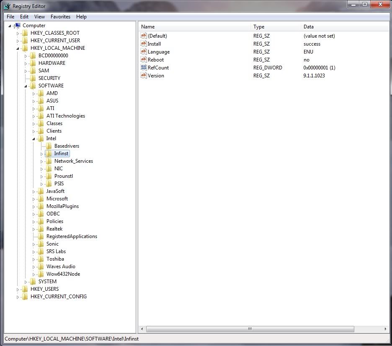Sort values by Type column header
Screen dimensions: 392x346
[276, 26]
